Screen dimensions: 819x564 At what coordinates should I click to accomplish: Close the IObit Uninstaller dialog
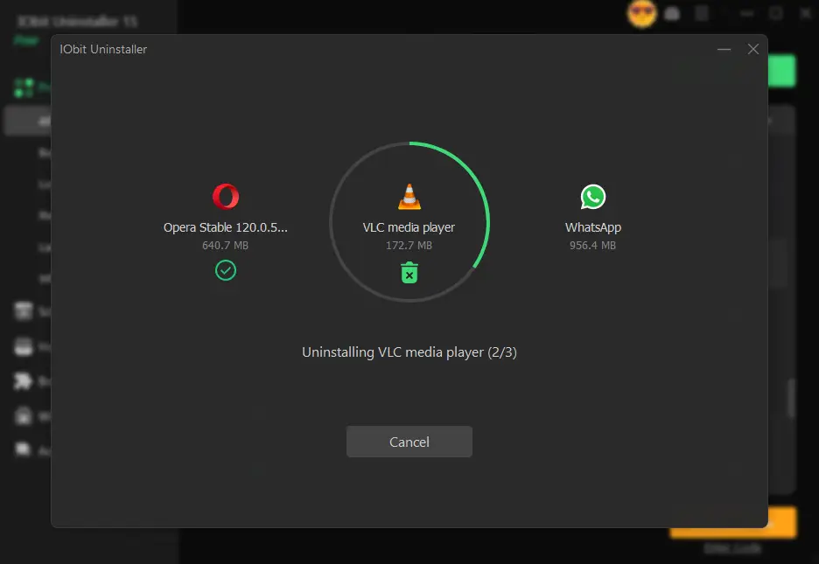(x=752, y=49)
